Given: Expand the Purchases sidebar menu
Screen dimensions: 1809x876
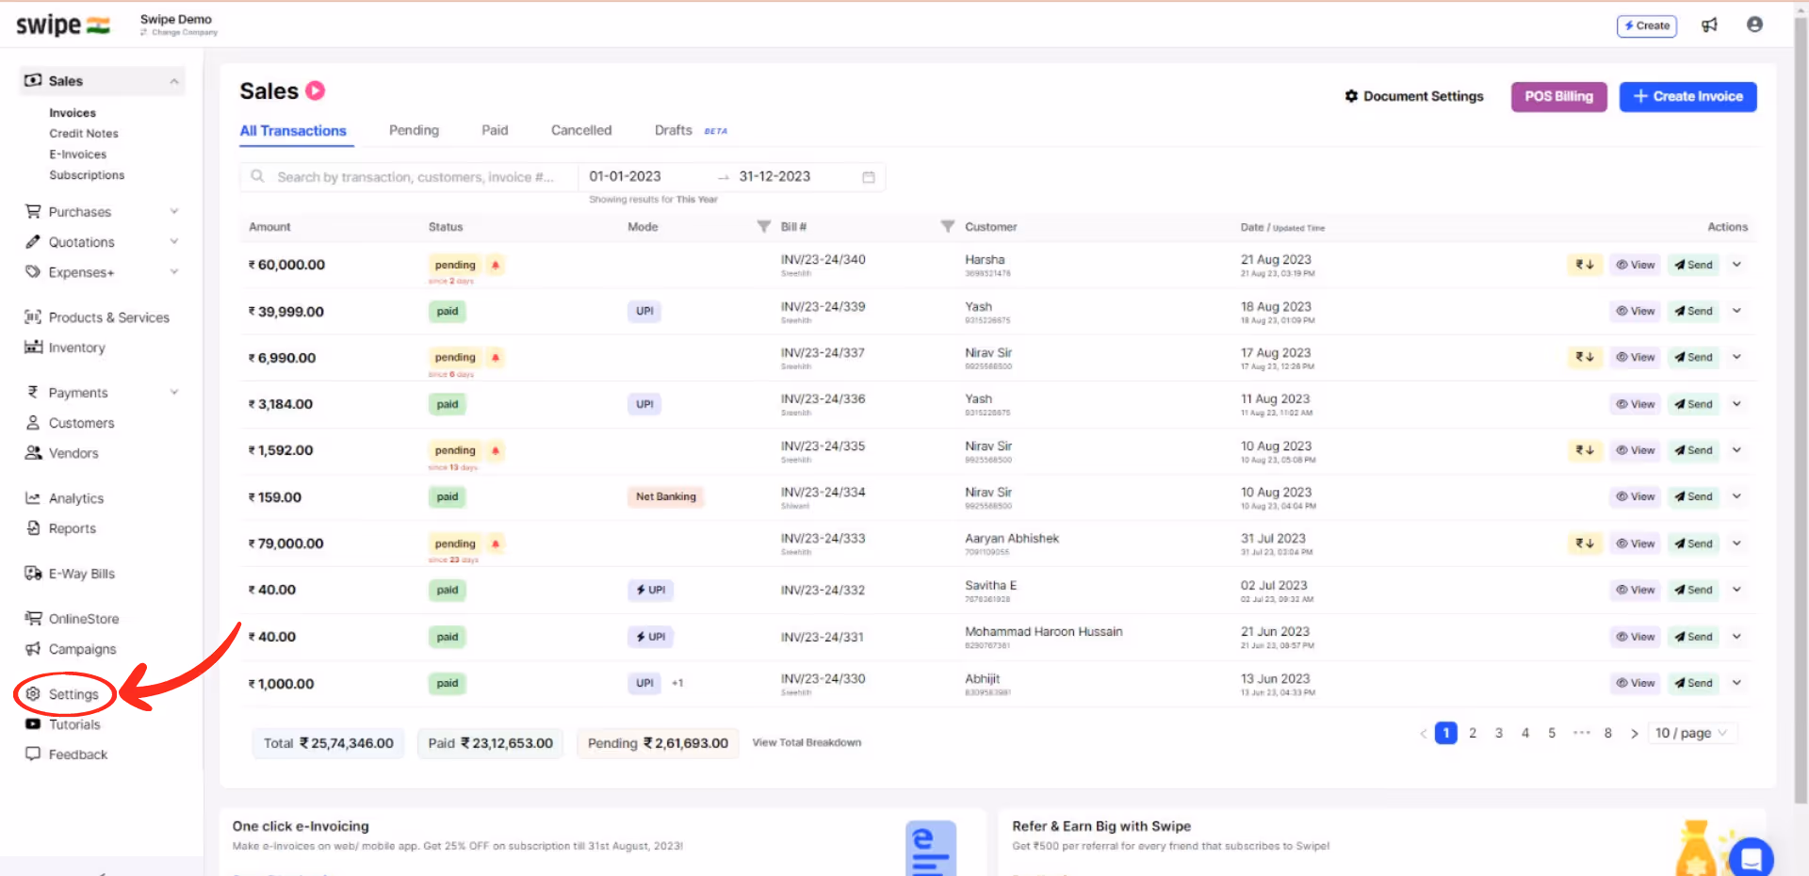Looking at the screenshot, I should (x=174, y=211).
